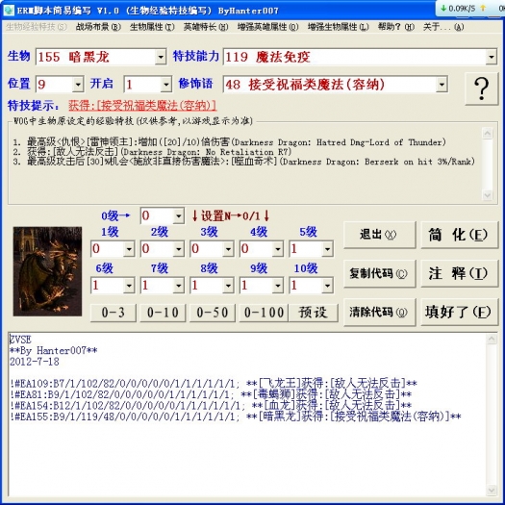
Task: Click the green download speed indicator
Action: tap(458, 8)
